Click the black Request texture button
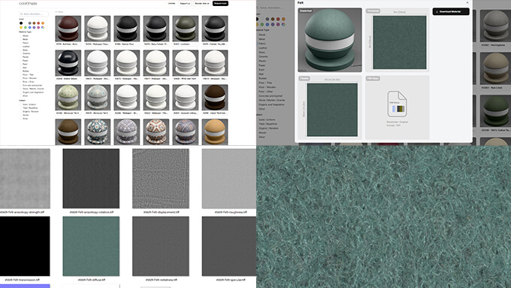The height and width of the screenshot is (288, 511). click(220, 4)
